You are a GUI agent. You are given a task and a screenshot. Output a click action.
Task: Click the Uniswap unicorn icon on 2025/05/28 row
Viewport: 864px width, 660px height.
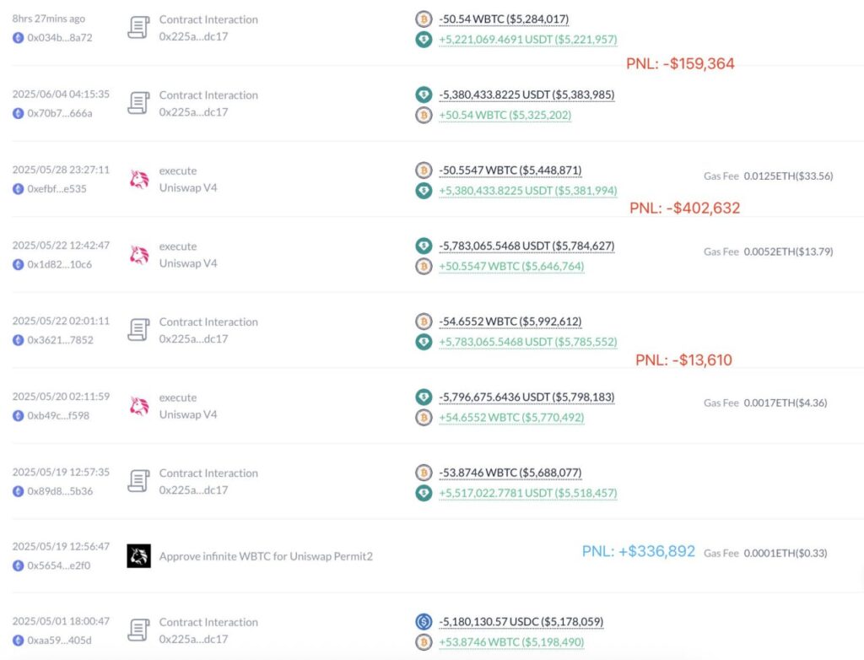point(138,179)
